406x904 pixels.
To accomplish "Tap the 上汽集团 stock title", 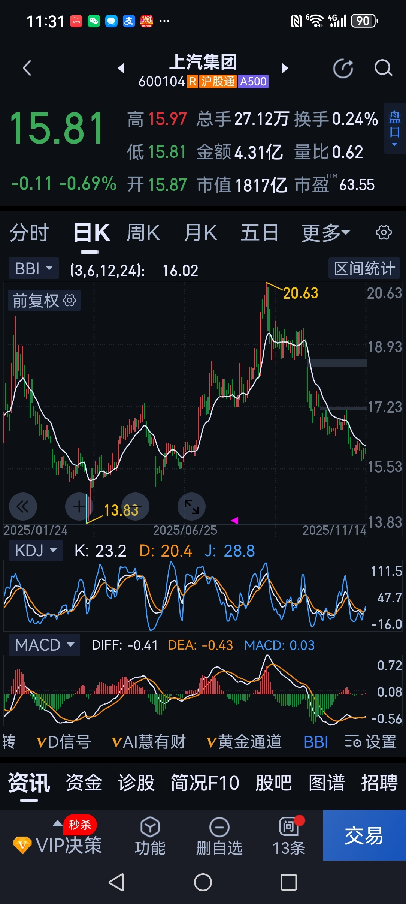I will pos(203,62).
